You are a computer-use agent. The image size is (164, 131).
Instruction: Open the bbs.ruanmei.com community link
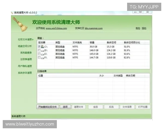93,28
